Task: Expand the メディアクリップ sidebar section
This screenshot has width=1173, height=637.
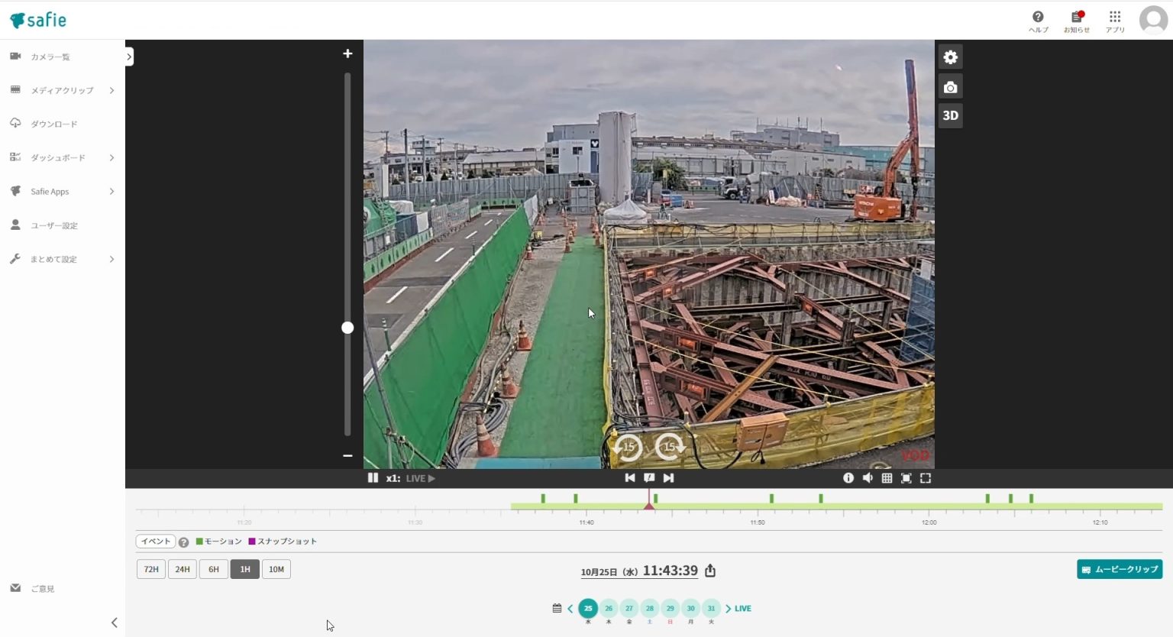Action: point(61,90)
